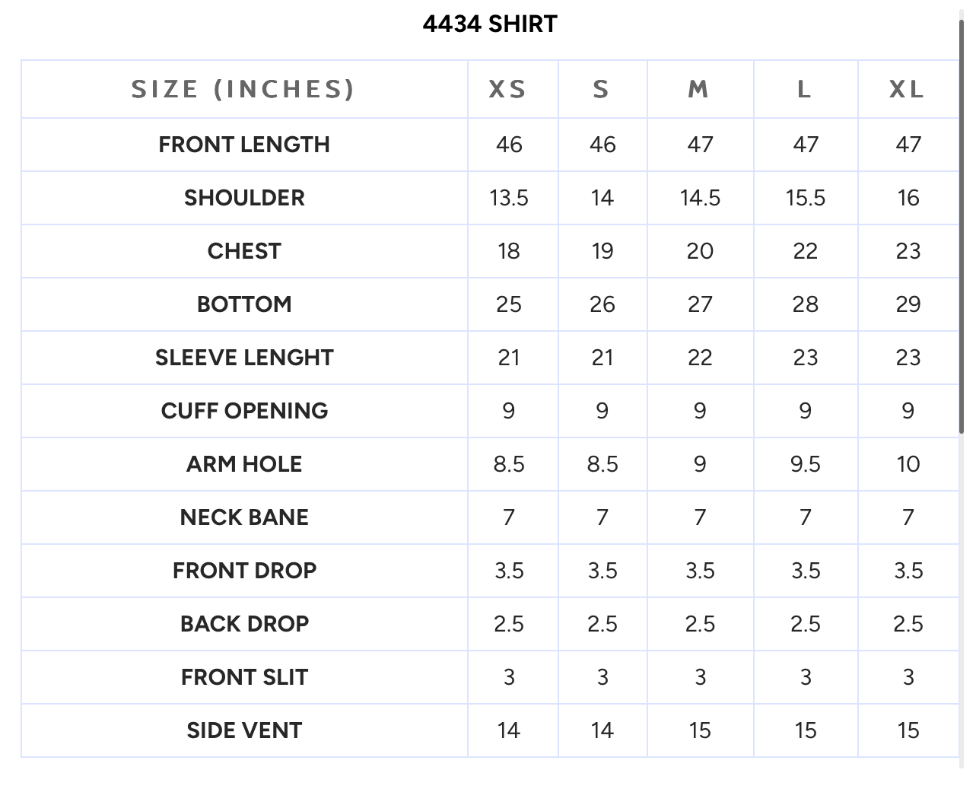Click the M size column header

(x=698, y=90)
